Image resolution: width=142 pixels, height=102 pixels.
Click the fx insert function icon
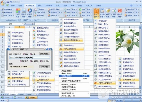[x=33, y=24]
